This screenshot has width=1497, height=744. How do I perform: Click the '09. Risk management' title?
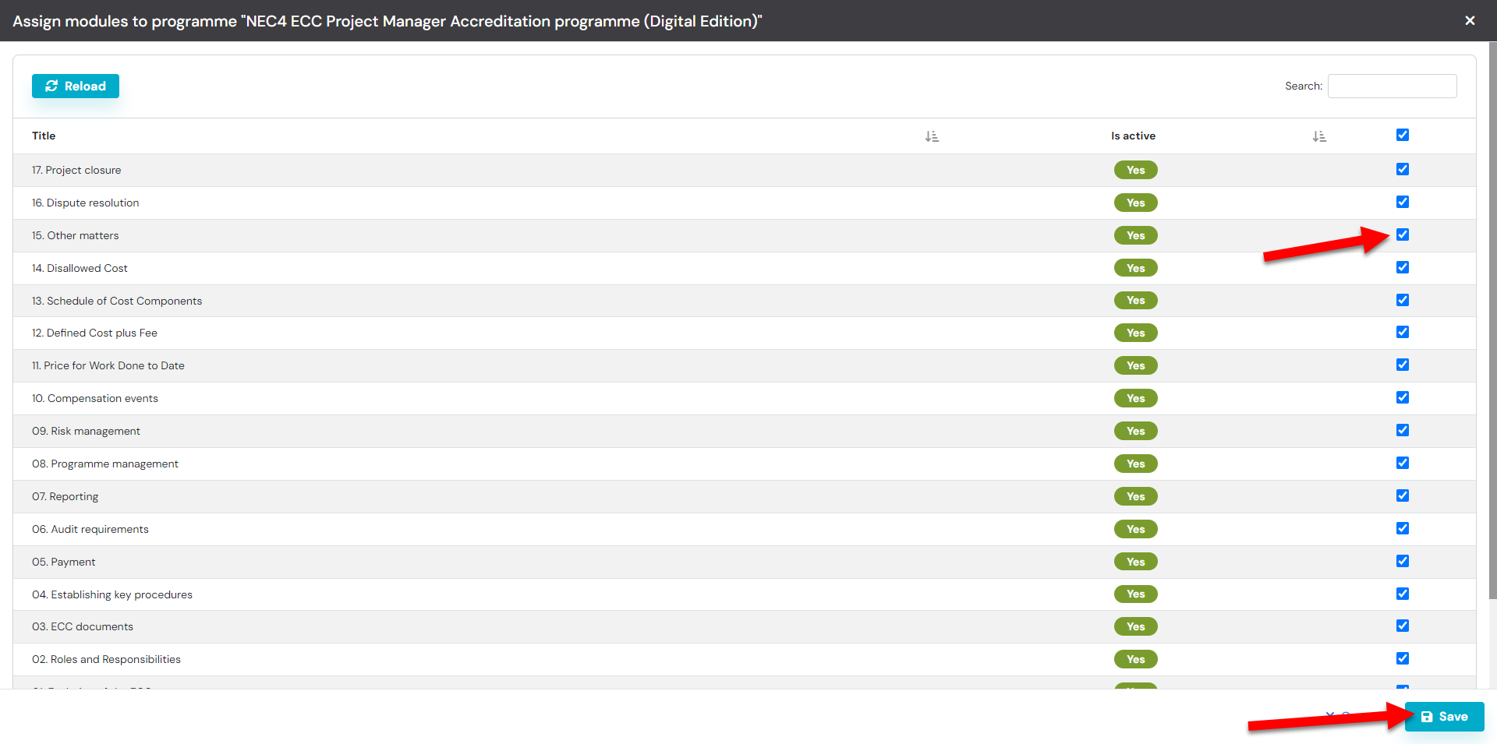86,431
